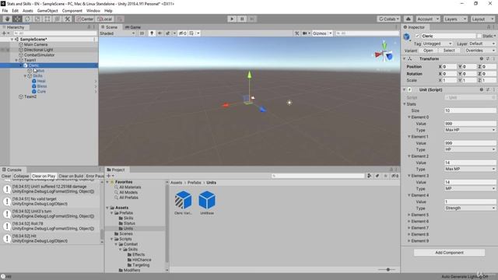Open Unit script component help
498x280 pixels.
(x=482, y=90)
